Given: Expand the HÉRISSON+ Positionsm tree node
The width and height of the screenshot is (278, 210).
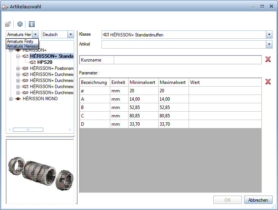Looking at the screenshot, I should pyautogui.click(x=18, y=68).
